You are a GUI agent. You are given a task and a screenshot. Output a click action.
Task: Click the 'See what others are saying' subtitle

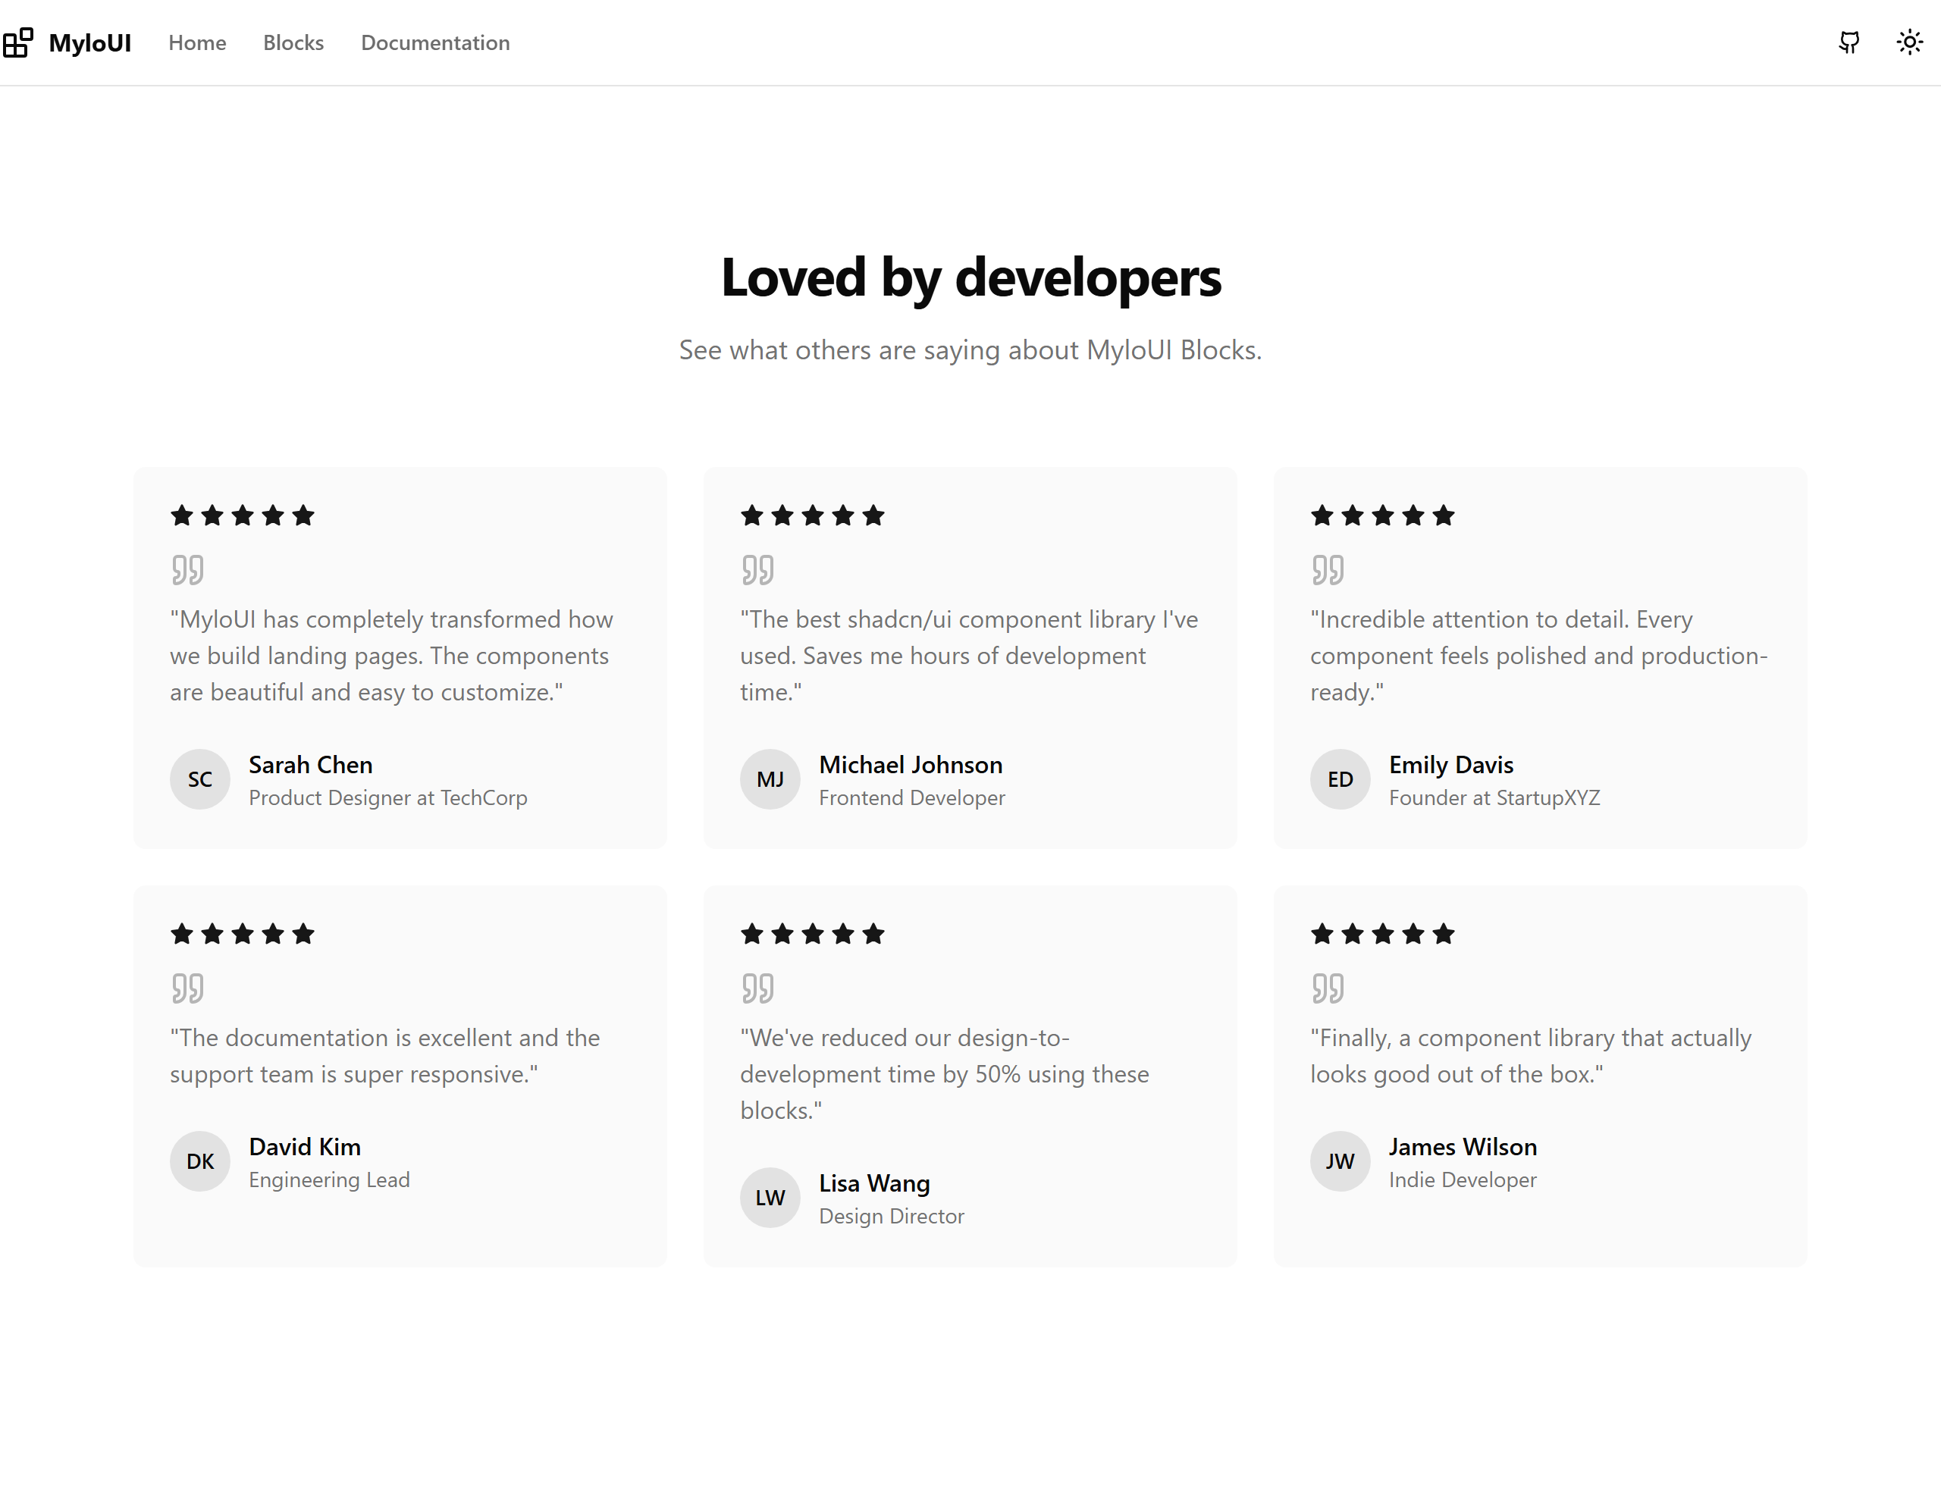click(x=970, y=350)
